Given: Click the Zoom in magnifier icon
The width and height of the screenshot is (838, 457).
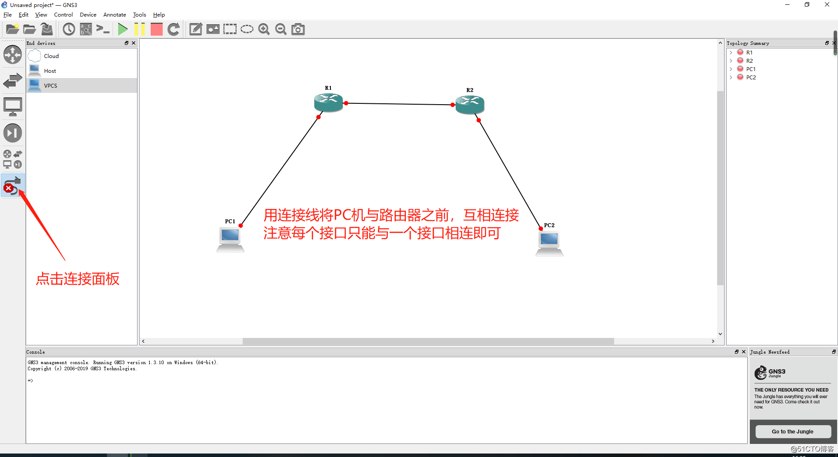Looking at the screenshot, I should point(264,29).
